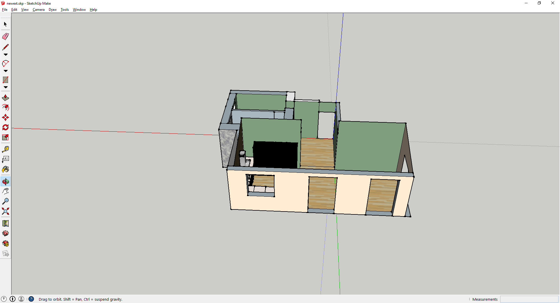Viewport: 560px width, 303px height.
Task: Choose the Tape Measure tool
Action: point(6,149)
